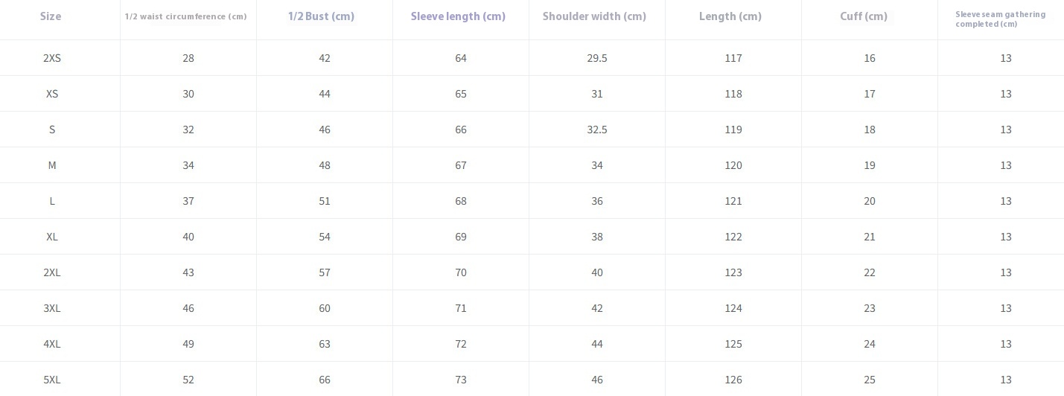The width and height of the screenshot is (1064, 396).
Task: Select sleeve length 71 in 3XL row
Action: tap(461, 308)
